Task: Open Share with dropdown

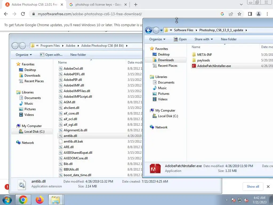Action: point(203,39)
